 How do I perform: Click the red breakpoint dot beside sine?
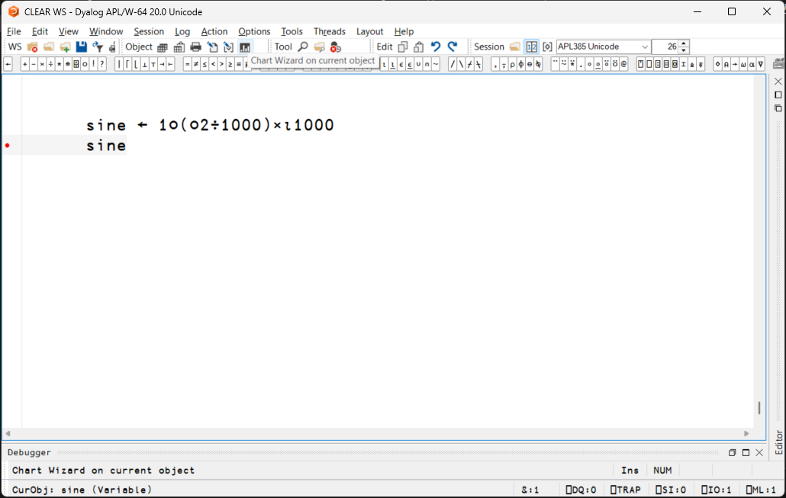tap(8, 146)
